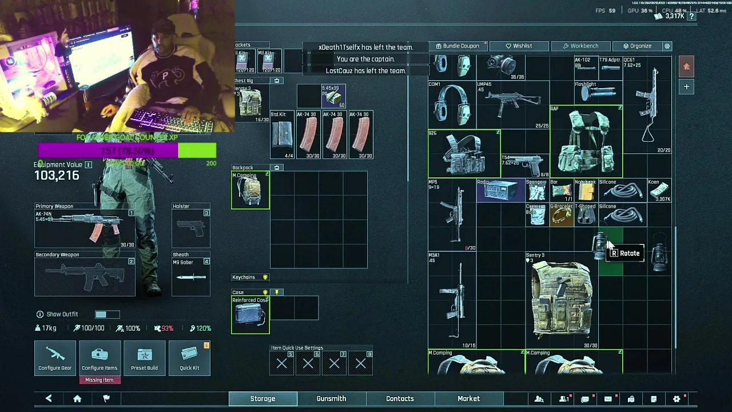732x412 pixels.
Task: Open the Wishlist
Action: [519, 46]
